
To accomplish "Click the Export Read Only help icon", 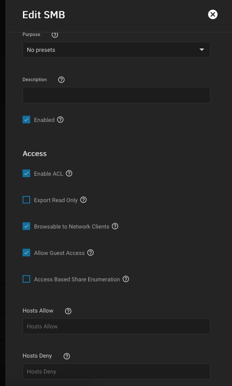I will tap(83, 200).
